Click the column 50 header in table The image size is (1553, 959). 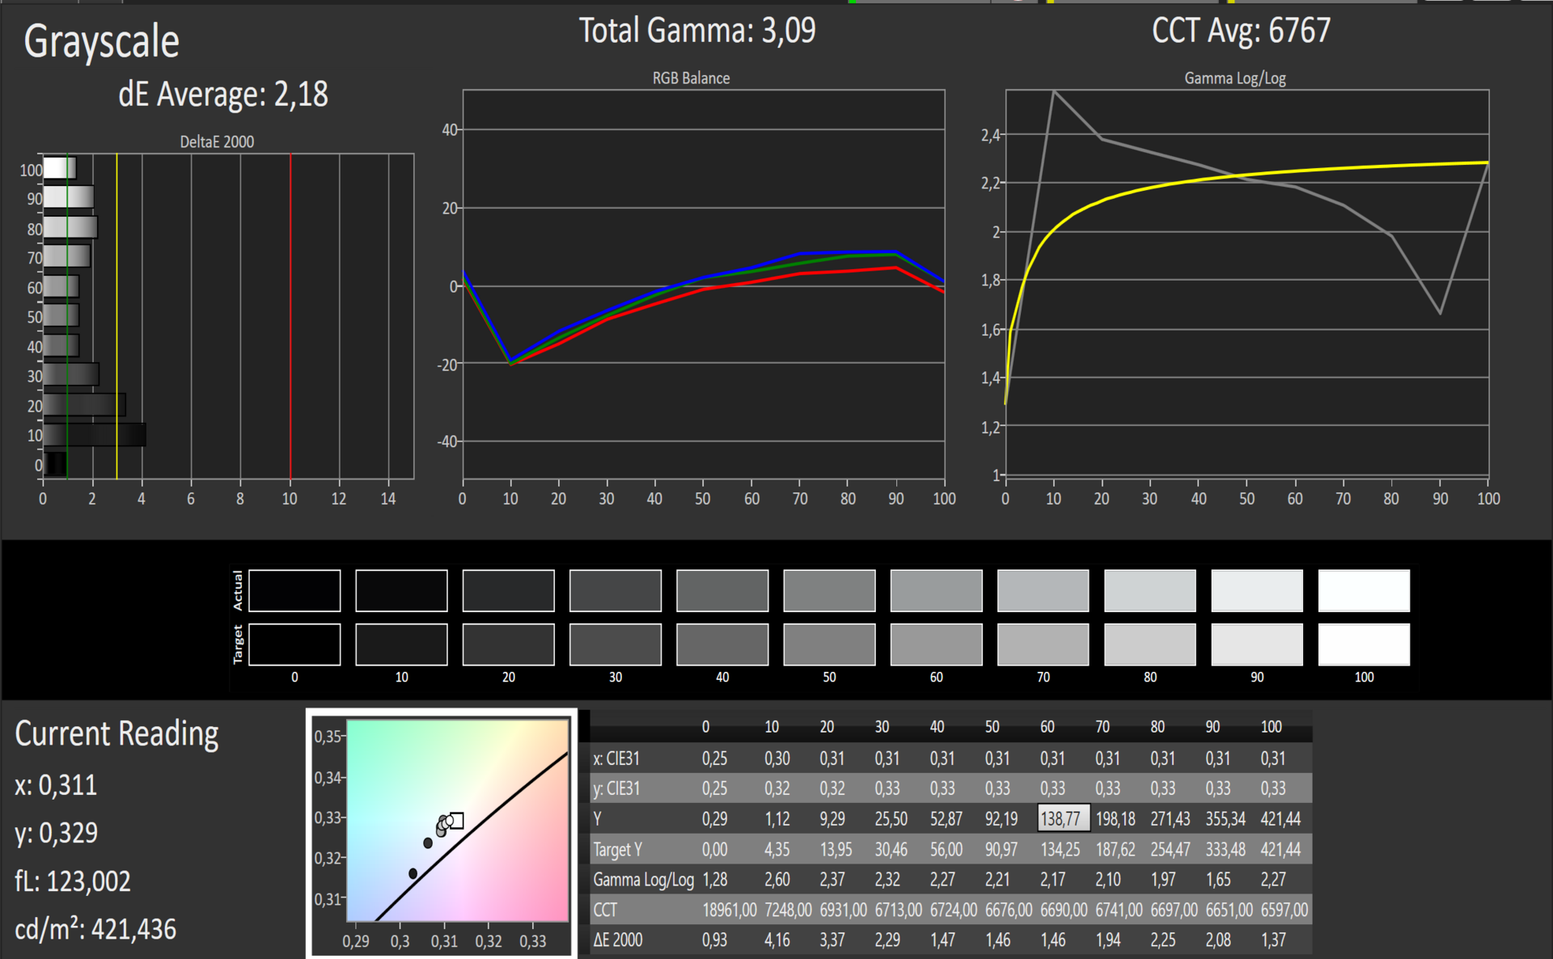(x=992, y=726)
